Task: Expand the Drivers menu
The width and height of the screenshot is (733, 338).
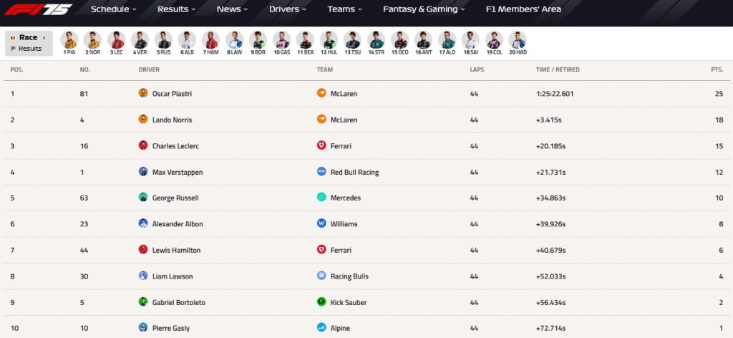Action: [x=288, y=9]
